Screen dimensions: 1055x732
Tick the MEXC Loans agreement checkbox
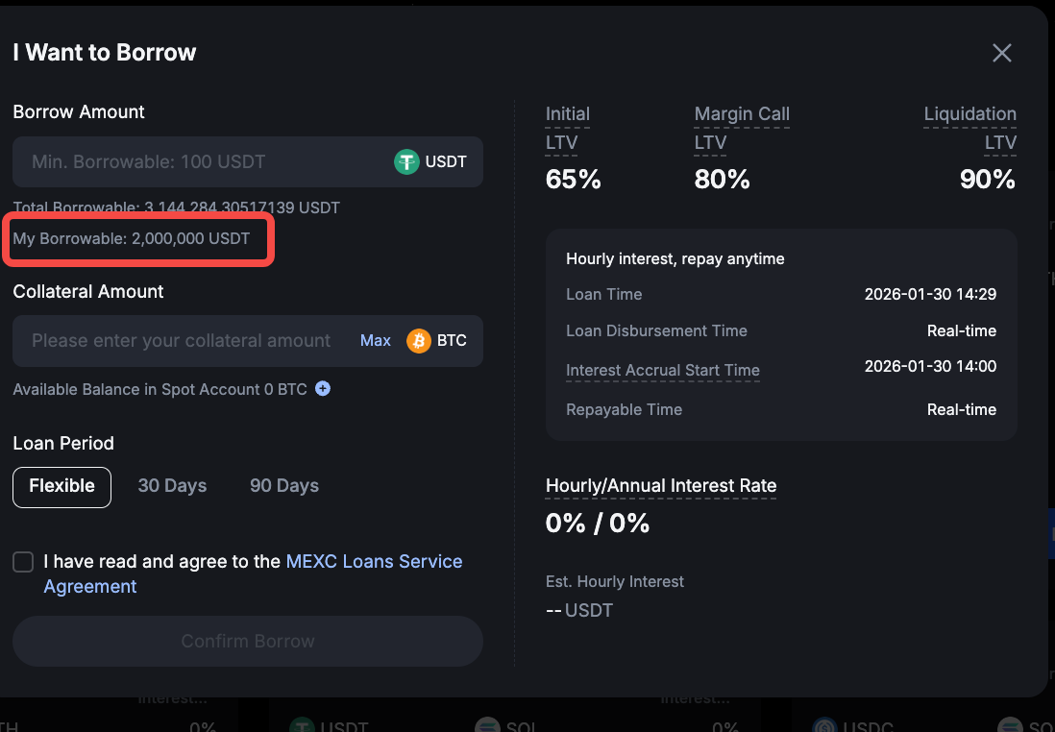tap(24, 562)
